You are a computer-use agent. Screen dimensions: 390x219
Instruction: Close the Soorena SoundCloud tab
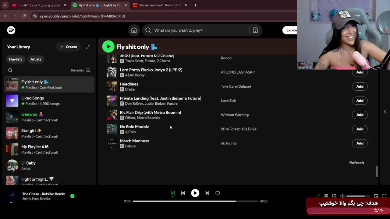pyautogui.click(x=186, y=5)
